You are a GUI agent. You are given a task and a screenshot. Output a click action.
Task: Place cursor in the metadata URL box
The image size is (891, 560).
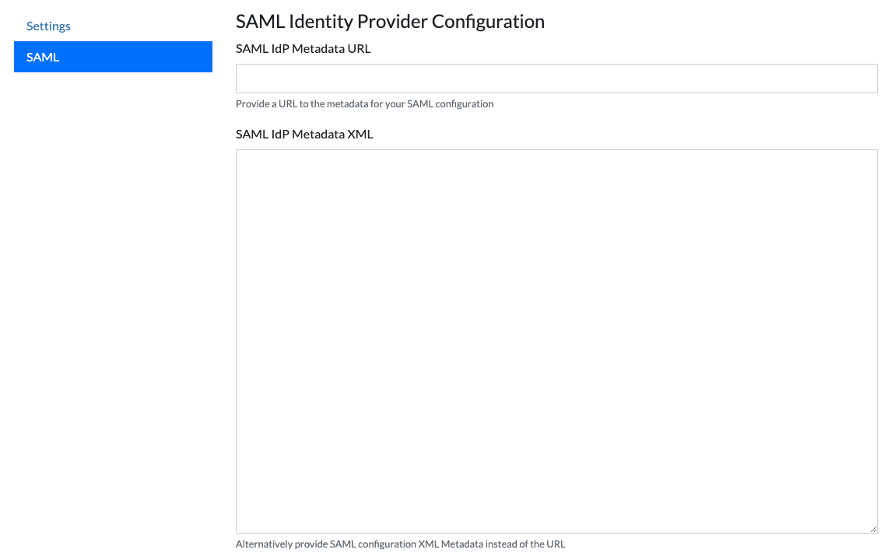pos(556,79)
